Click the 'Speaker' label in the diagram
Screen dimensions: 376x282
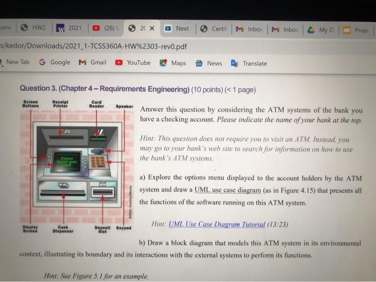coord(124,106)
